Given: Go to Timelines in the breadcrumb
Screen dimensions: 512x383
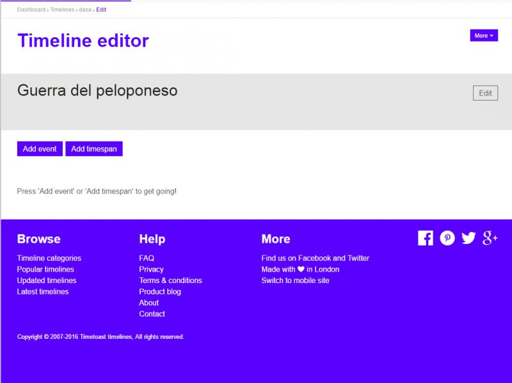Looking at the screenshot, I should (62, 10).
